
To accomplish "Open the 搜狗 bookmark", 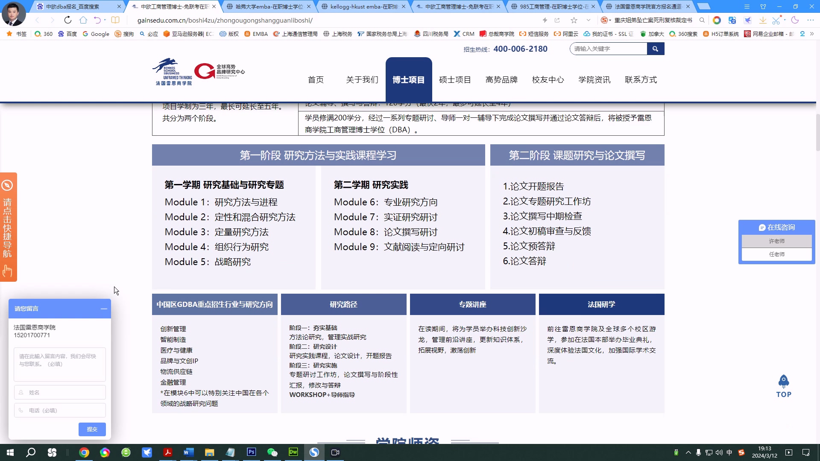I will pyautogui.click(x=128, y=34).
